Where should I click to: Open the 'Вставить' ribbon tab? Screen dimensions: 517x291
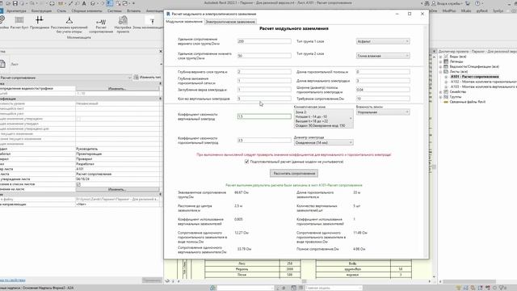(133, 11)
